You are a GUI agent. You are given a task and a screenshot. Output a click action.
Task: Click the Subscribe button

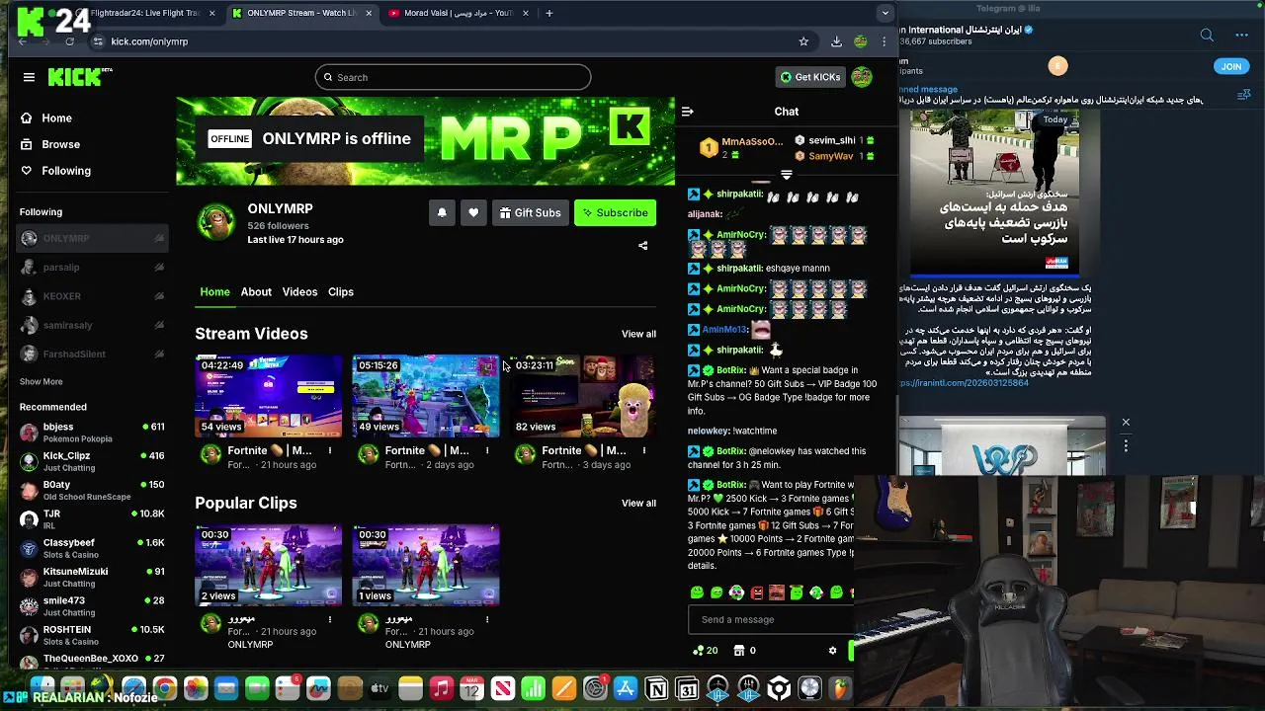click(615, 212)
